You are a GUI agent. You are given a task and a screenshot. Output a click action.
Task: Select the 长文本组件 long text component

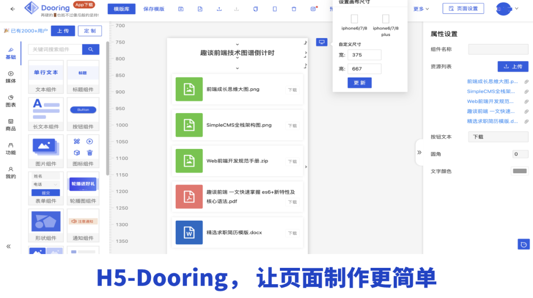pos(46,114)
